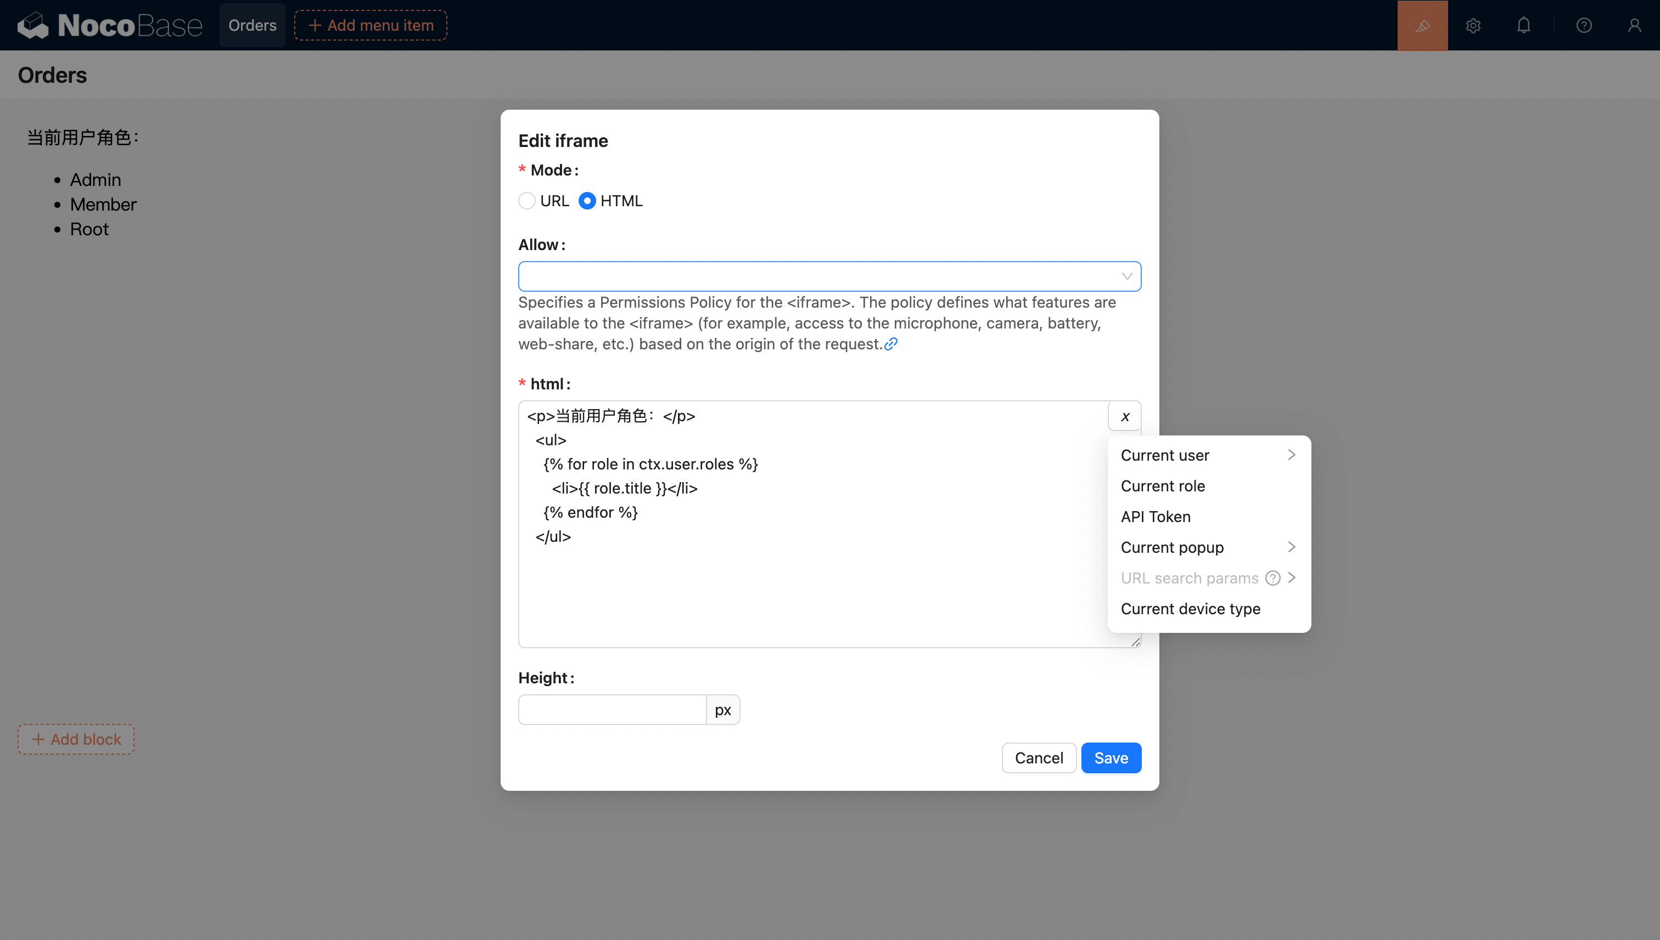Choose the Current role variable

click(x=1163, y=486)
